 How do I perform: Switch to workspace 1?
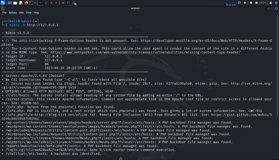[40, 3]
